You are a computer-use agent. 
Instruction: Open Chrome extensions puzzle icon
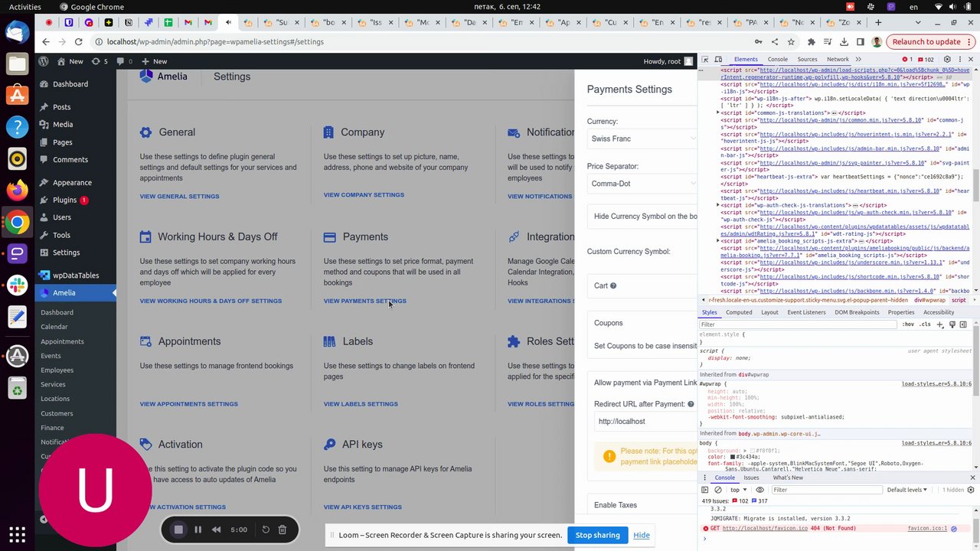click(812, 41)
